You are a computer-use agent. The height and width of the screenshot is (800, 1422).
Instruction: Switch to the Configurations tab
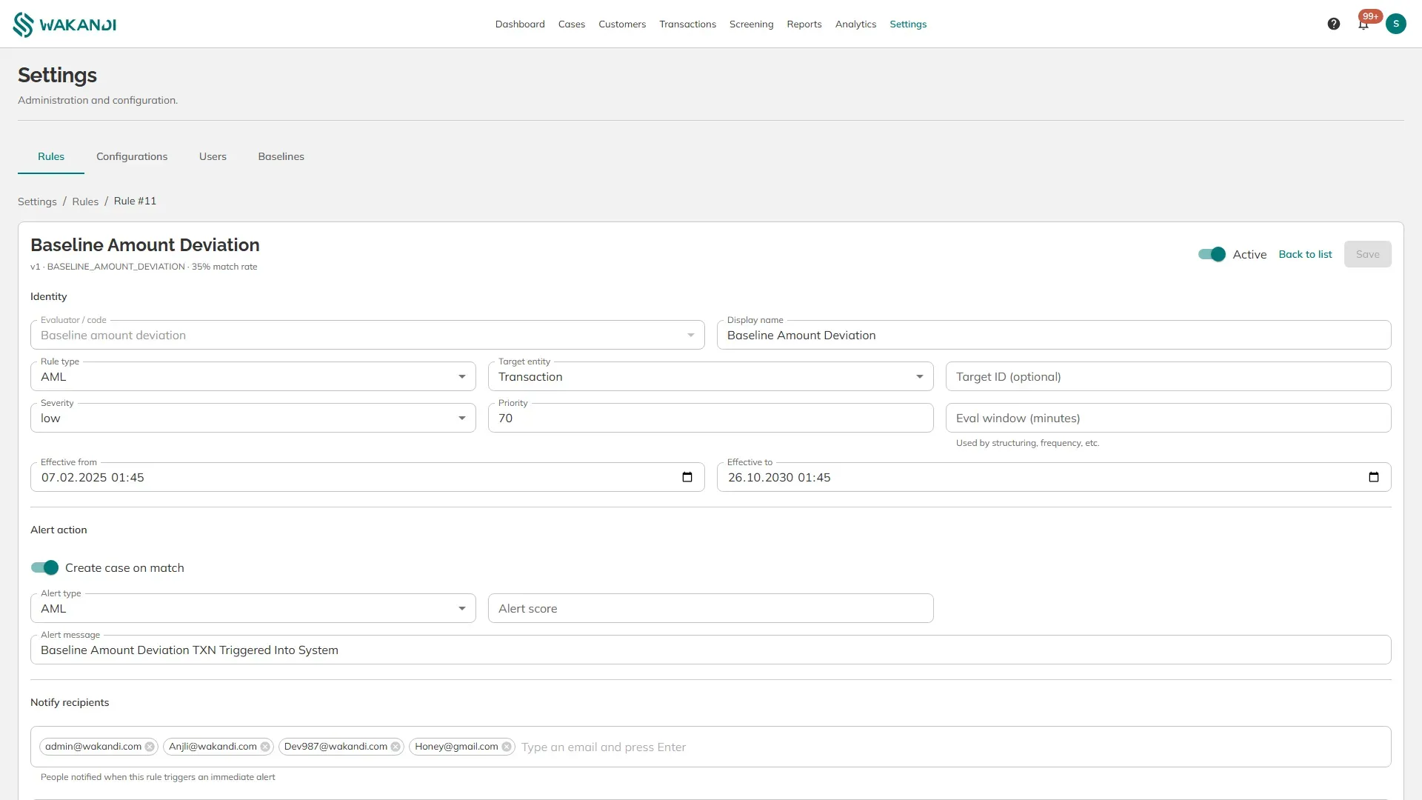132,156
